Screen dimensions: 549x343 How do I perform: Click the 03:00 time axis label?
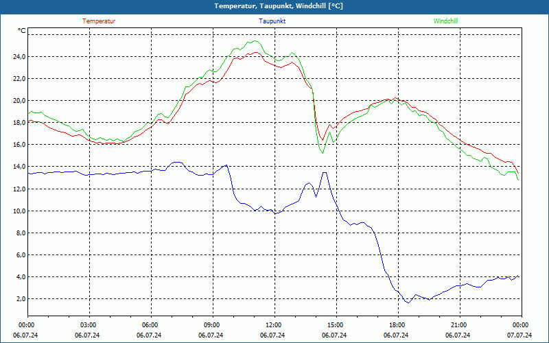point(88,325)
